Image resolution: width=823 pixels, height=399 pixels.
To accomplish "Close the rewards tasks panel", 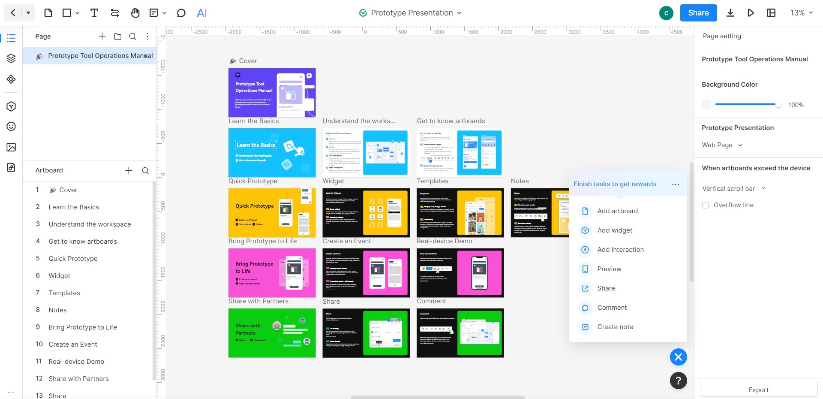I will pos(679,357).
